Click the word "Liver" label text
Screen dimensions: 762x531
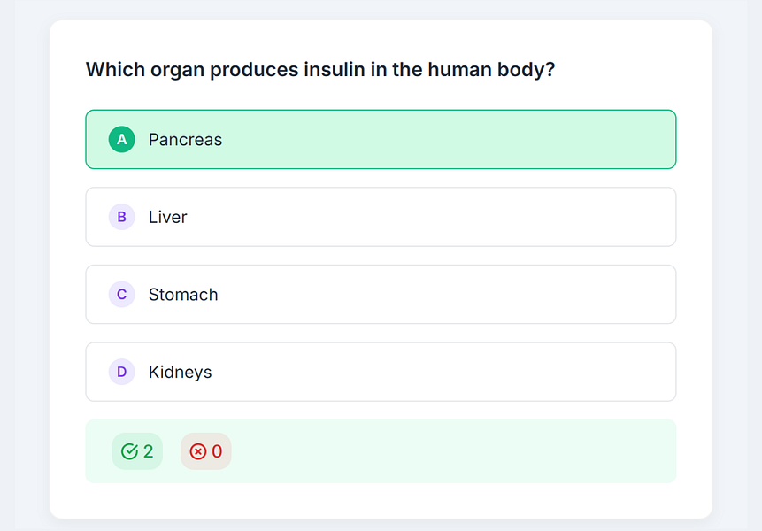point(168,217)
